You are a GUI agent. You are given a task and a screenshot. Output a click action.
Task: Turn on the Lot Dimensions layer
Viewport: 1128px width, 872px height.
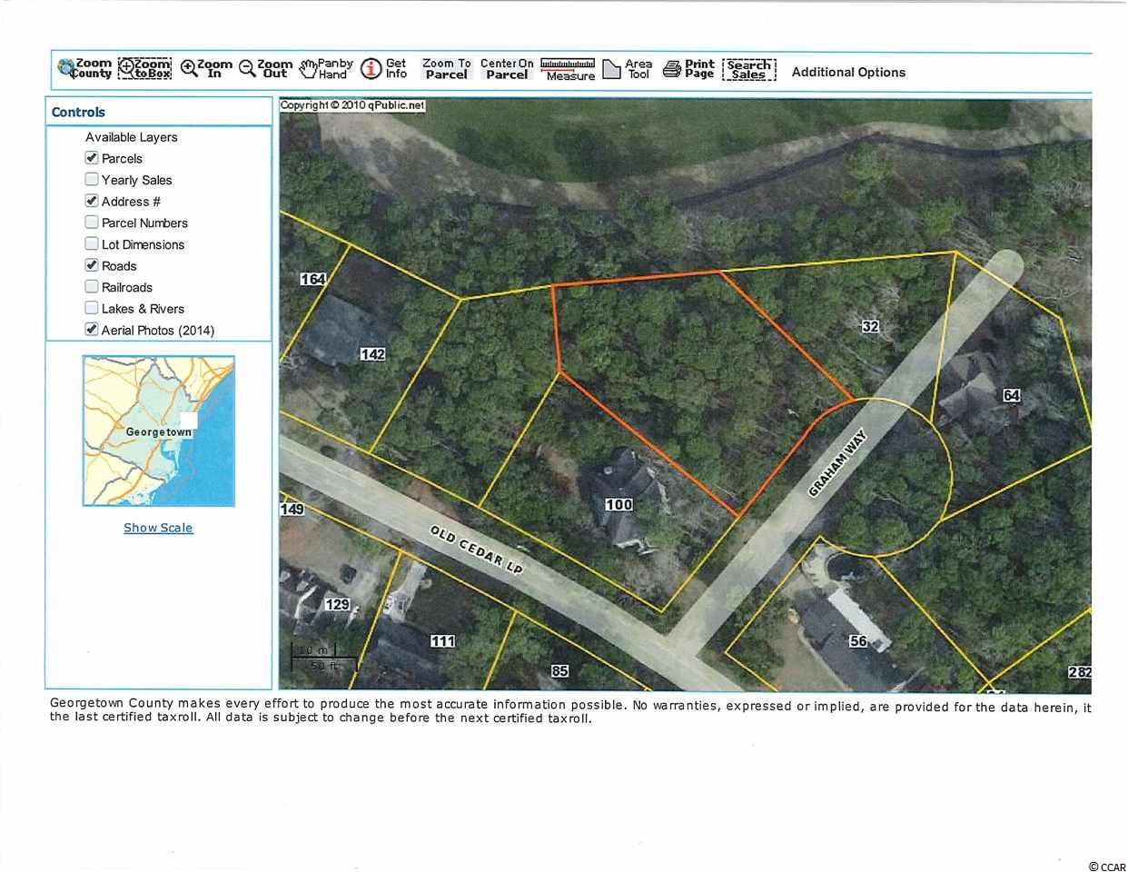point(92,243)
